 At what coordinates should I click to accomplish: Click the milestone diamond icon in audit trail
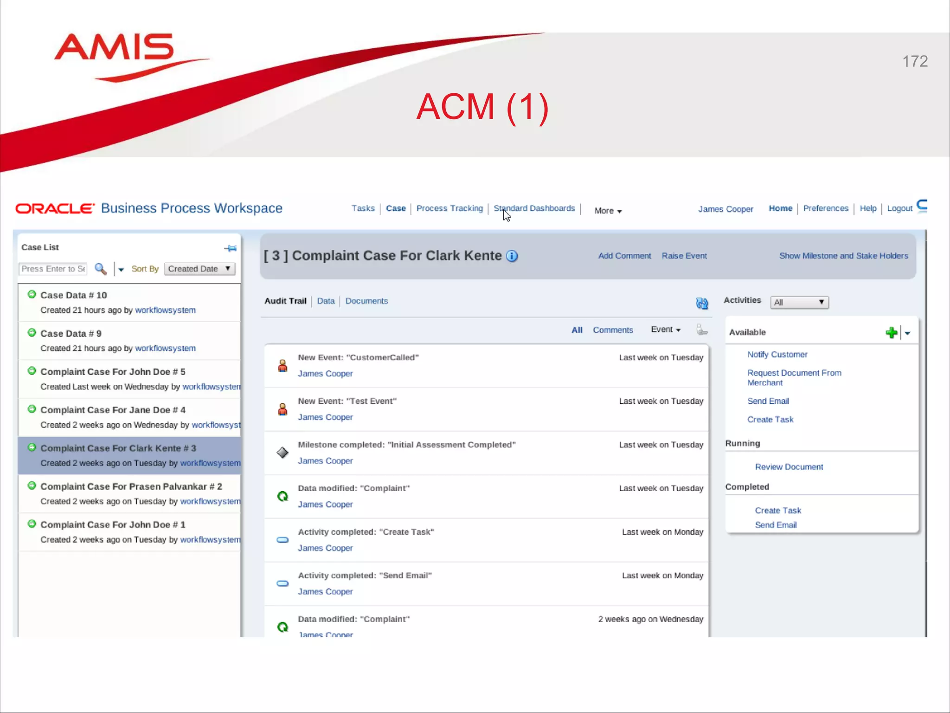[x=282, y=453]
